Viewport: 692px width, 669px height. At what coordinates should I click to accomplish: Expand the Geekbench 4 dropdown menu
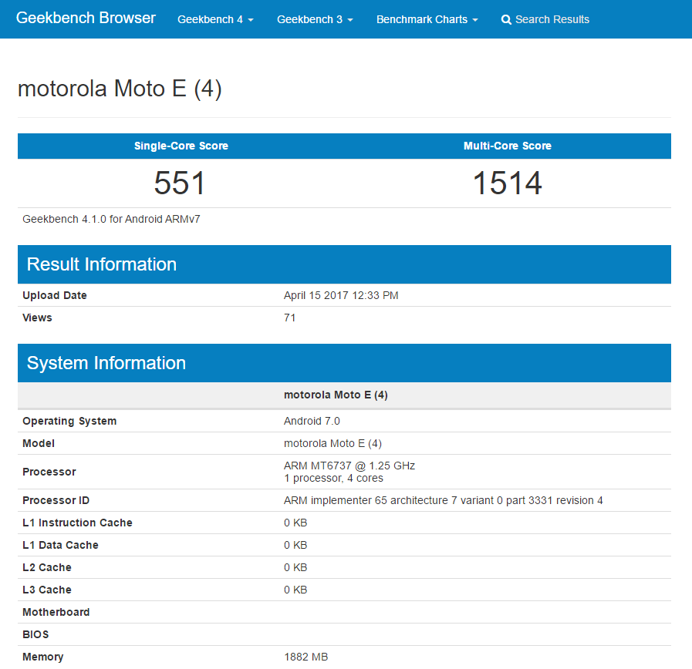pyautogui.click(x=215, y=19)
